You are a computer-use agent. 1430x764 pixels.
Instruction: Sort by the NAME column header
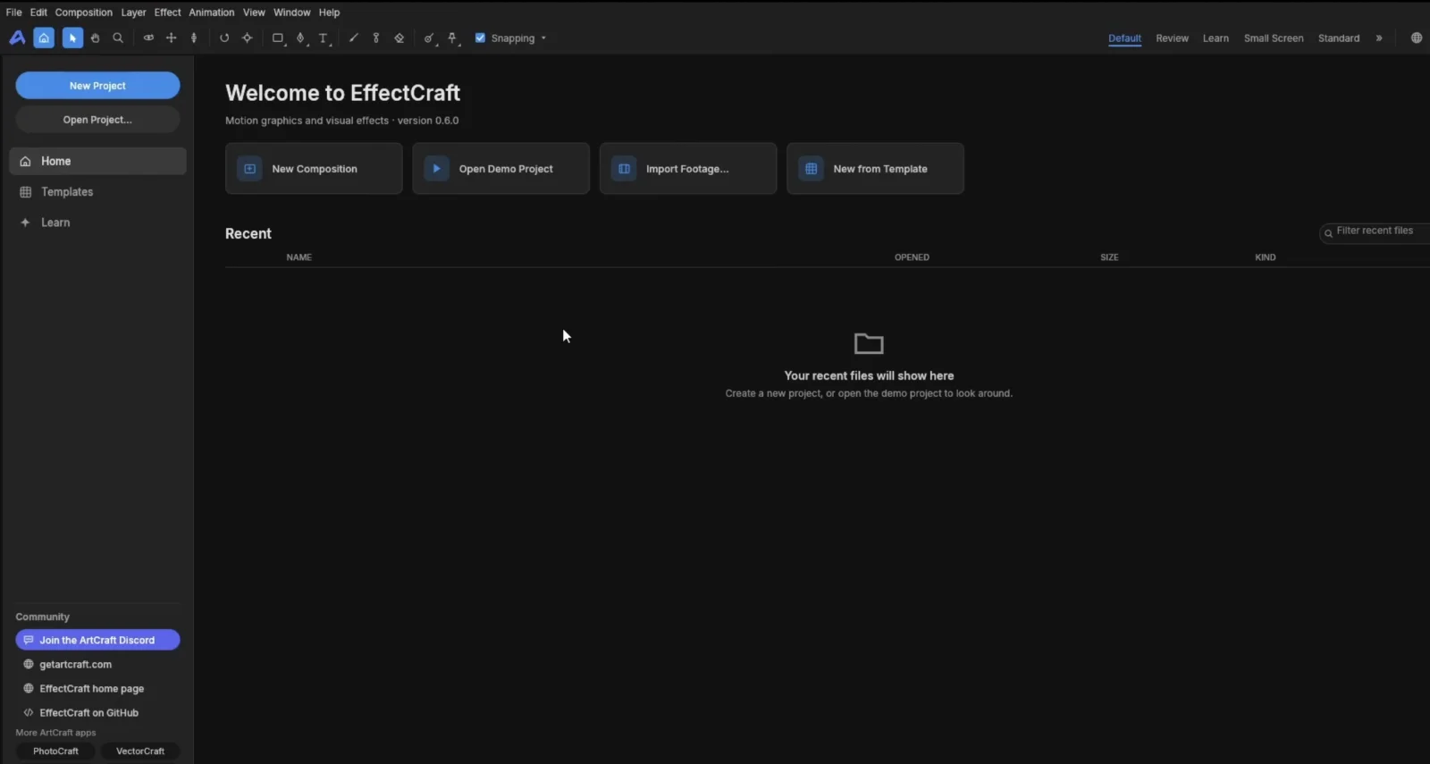299,257
